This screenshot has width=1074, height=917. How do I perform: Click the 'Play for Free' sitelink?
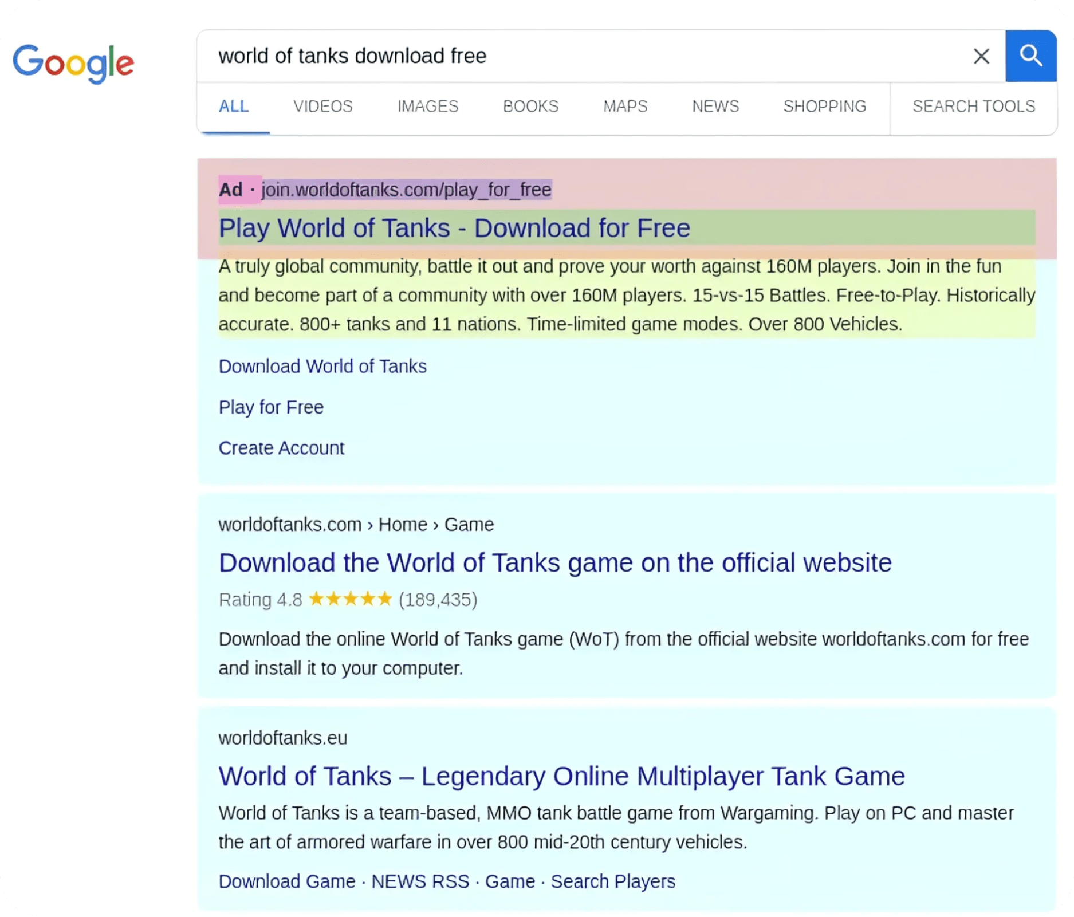coord(271,407)
